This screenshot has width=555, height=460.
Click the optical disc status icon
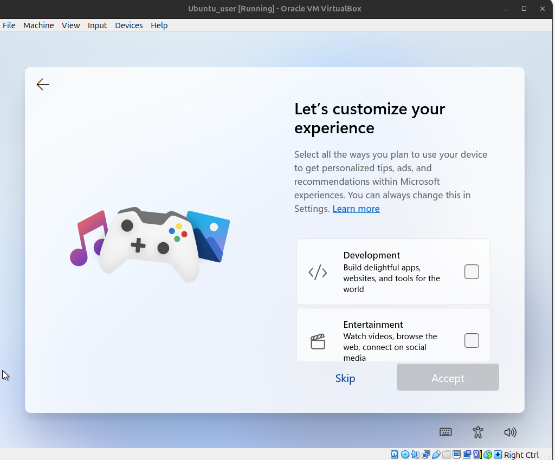(x=405, y=455)
